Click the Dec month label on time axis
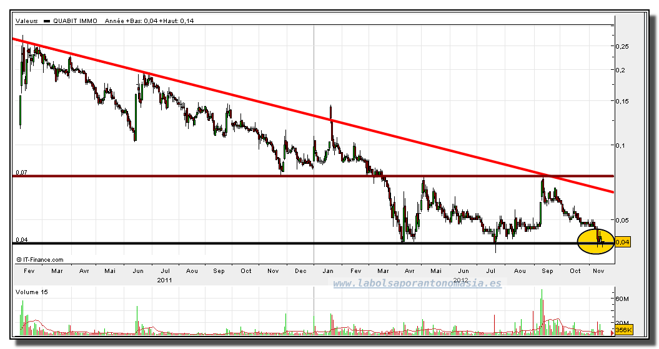Viewport: 659px width, 349px height. tap(300, 271)
